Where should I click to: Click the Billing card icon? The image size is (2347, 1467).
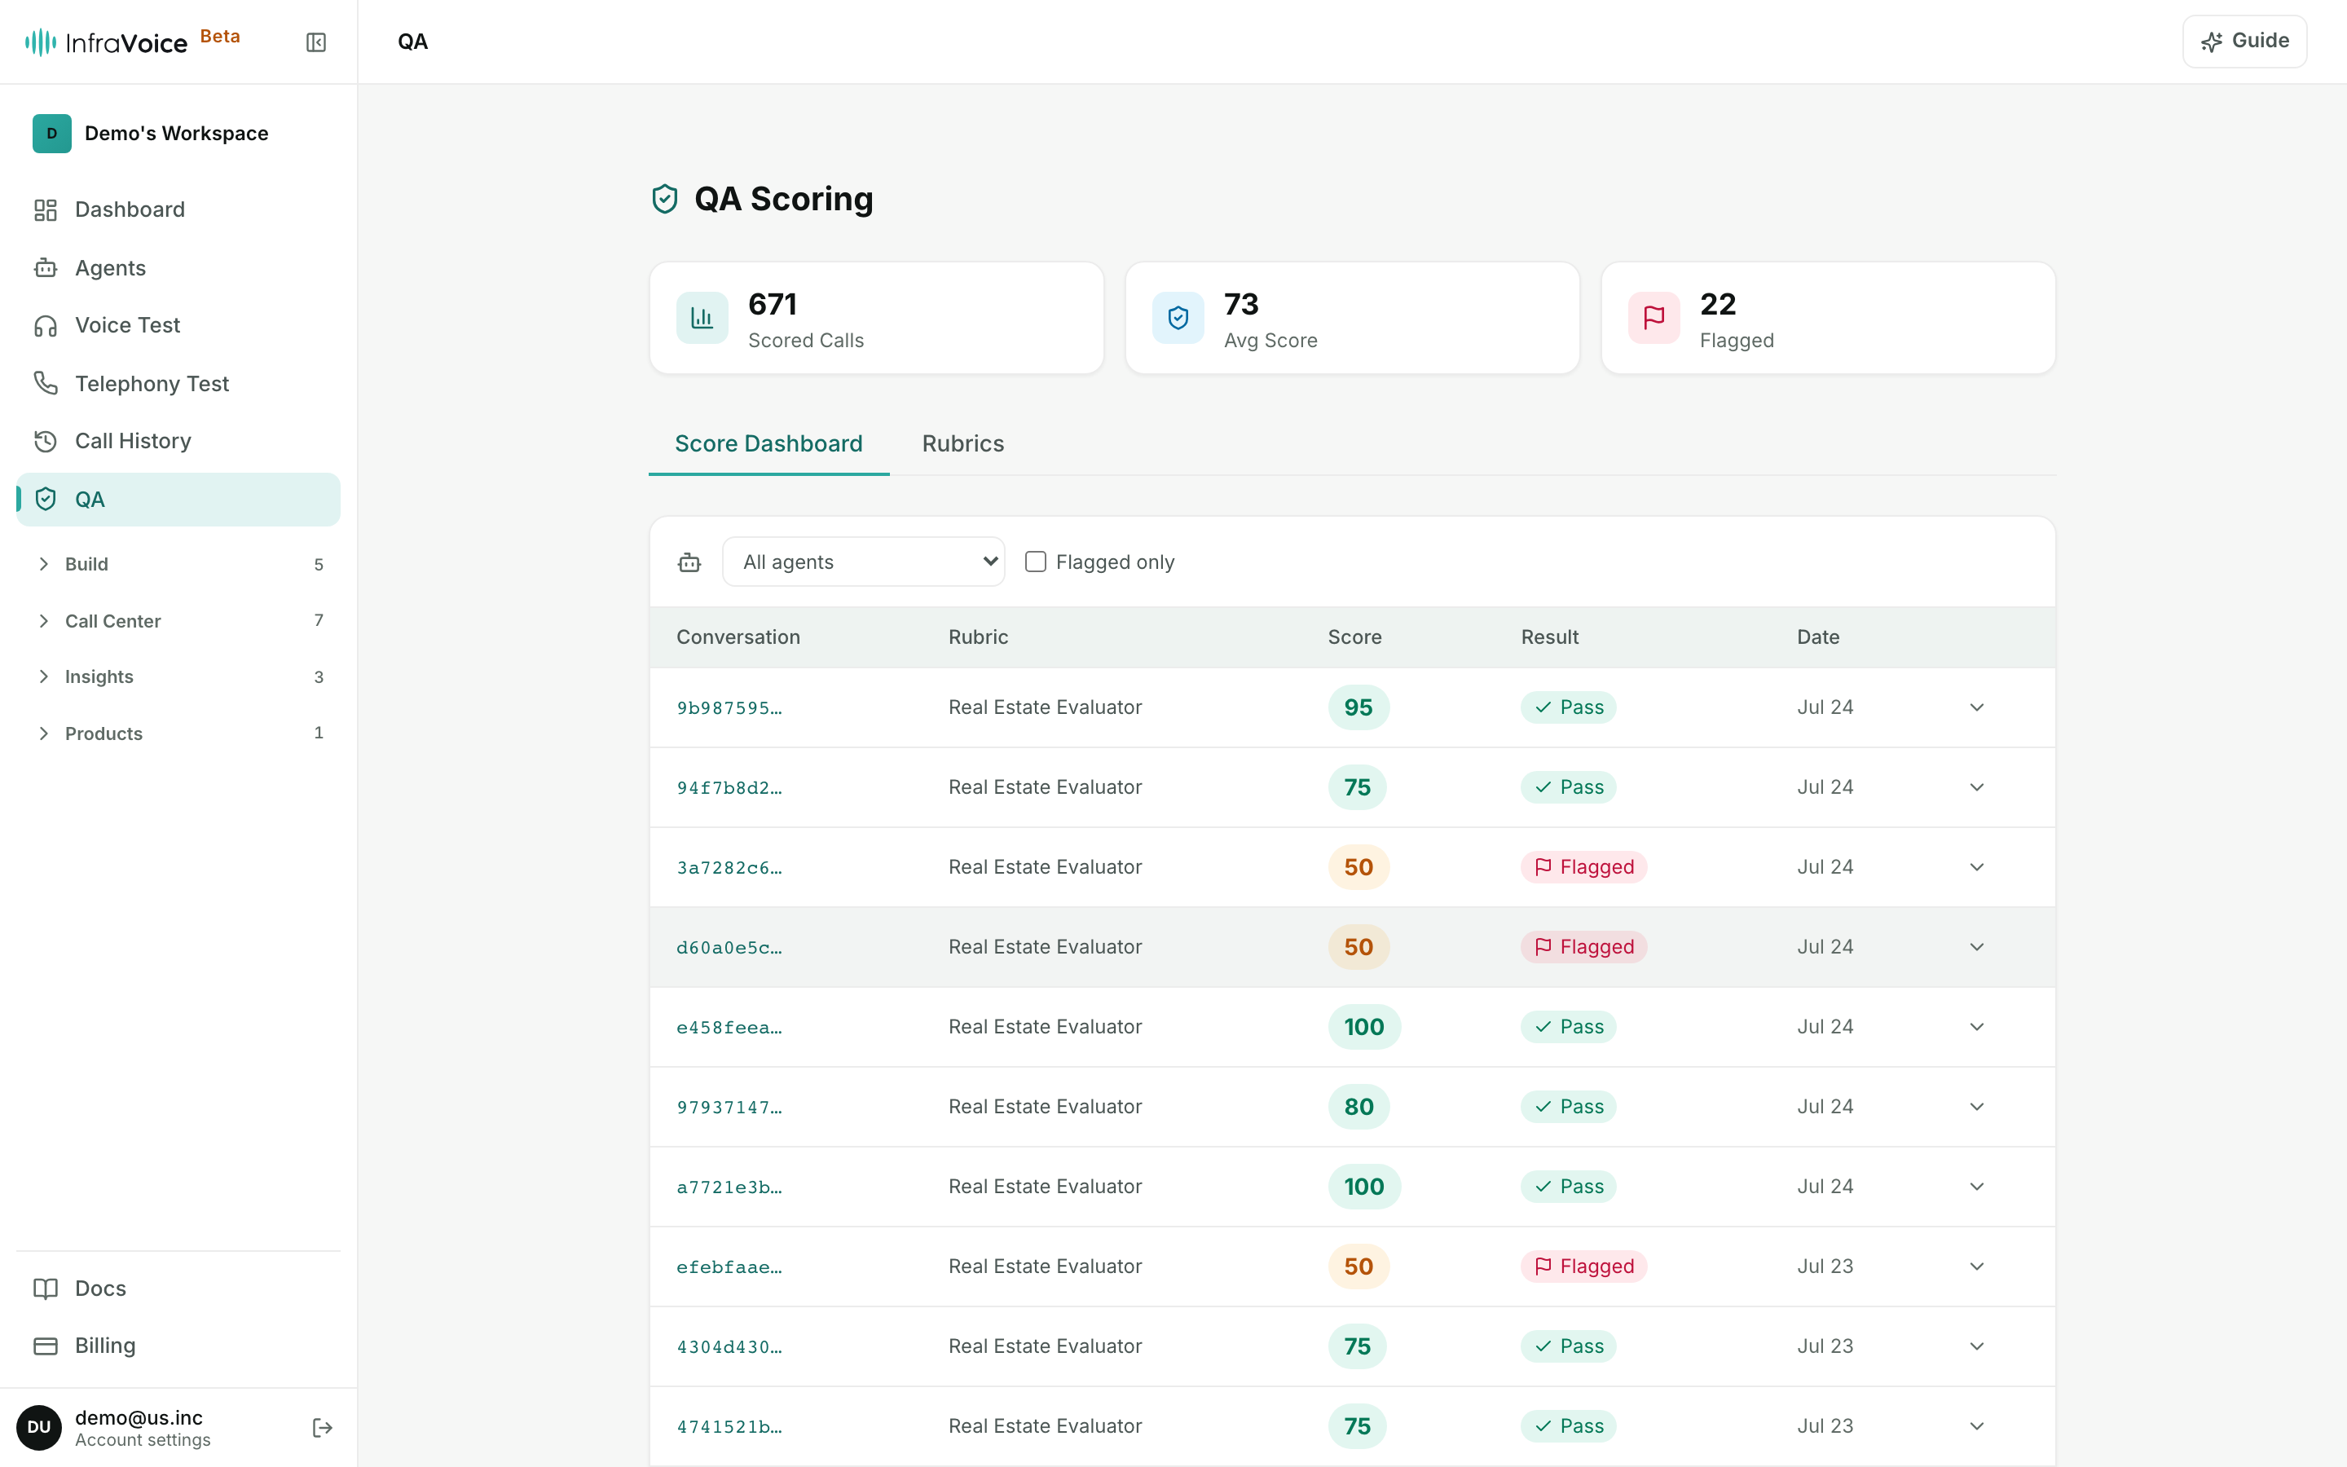click(46, 1346)
